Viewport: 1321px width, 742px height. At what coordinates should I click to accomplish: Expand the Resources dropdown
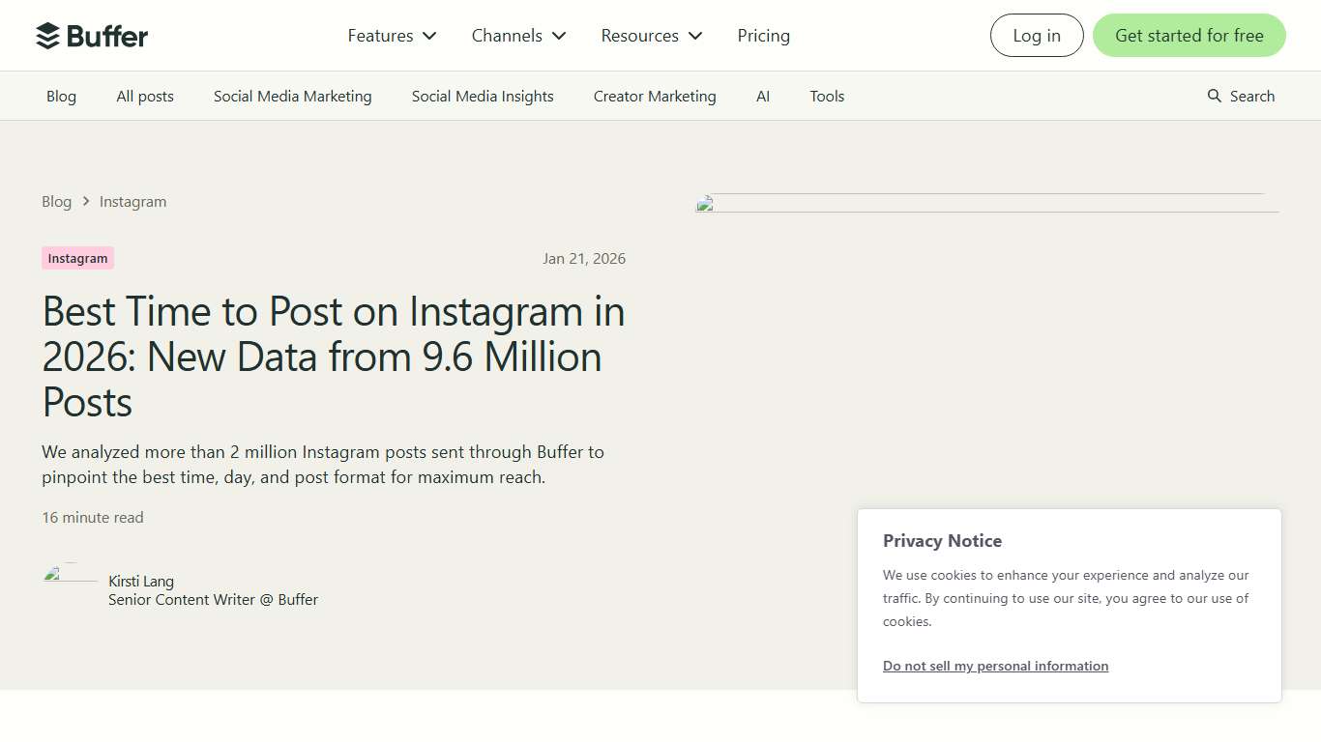pyautogui.click(x=650, y=35)
